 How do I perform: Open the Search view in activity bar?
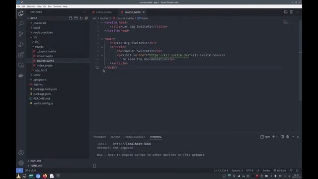[x=21, y=23]
